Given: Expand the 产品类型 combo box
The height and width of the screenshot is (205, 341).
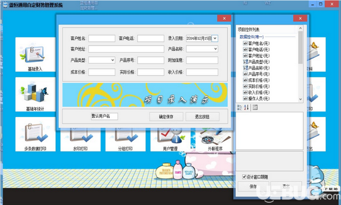Looking at the screenshot, I should click(x=113, y=60).
